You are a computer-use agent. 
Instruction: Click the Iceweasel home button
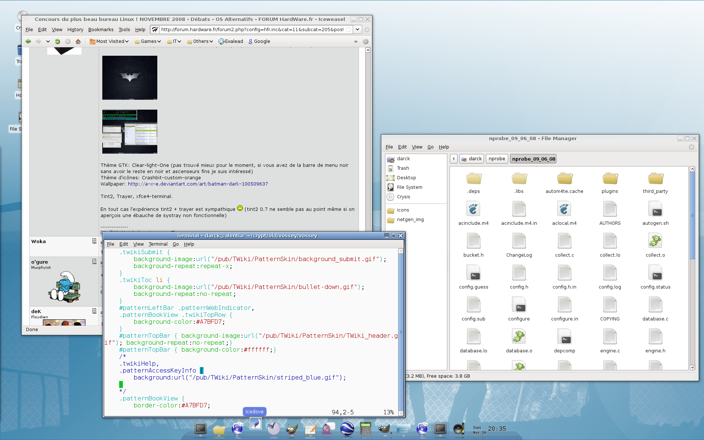pyautogui.click(x=78, y=41)
